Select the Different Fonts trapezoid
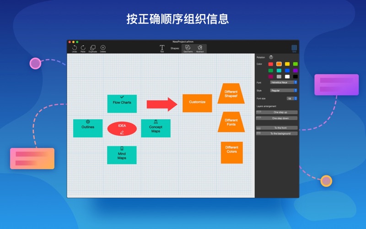Screen dimensions: 366x229 pos(231,122)
